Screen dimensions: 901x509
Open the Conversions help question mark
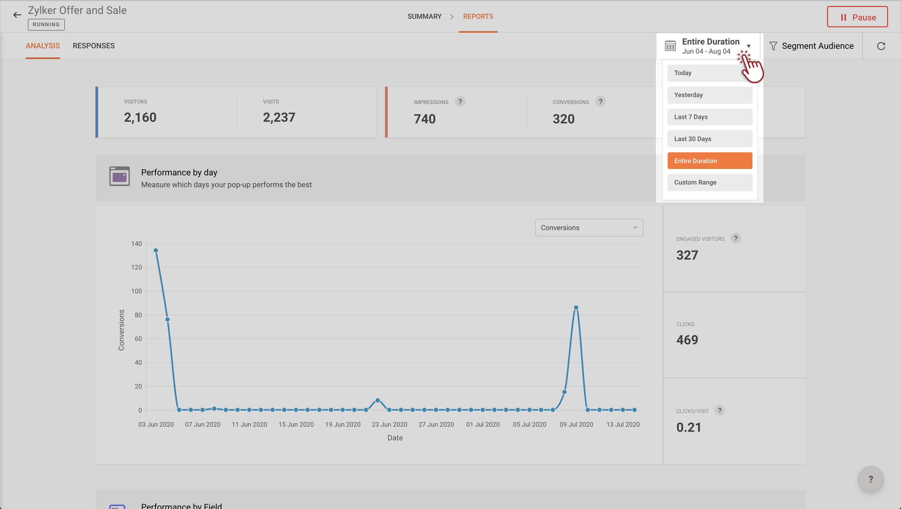click(x=600, y=101)
